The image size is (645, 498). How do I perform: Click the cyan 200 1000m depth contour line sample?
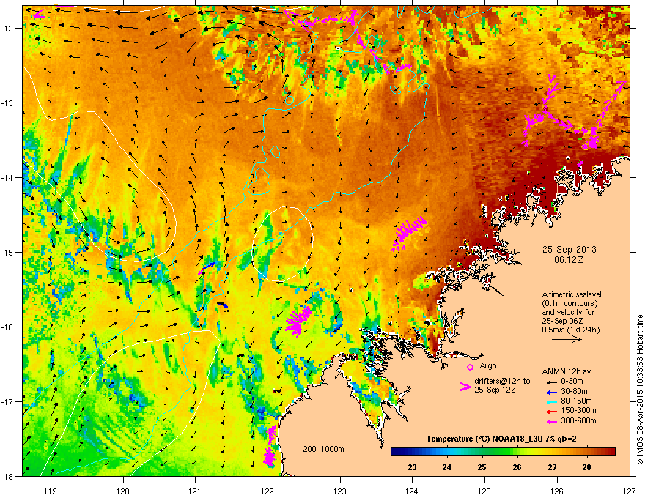click(x=317, y=456)
